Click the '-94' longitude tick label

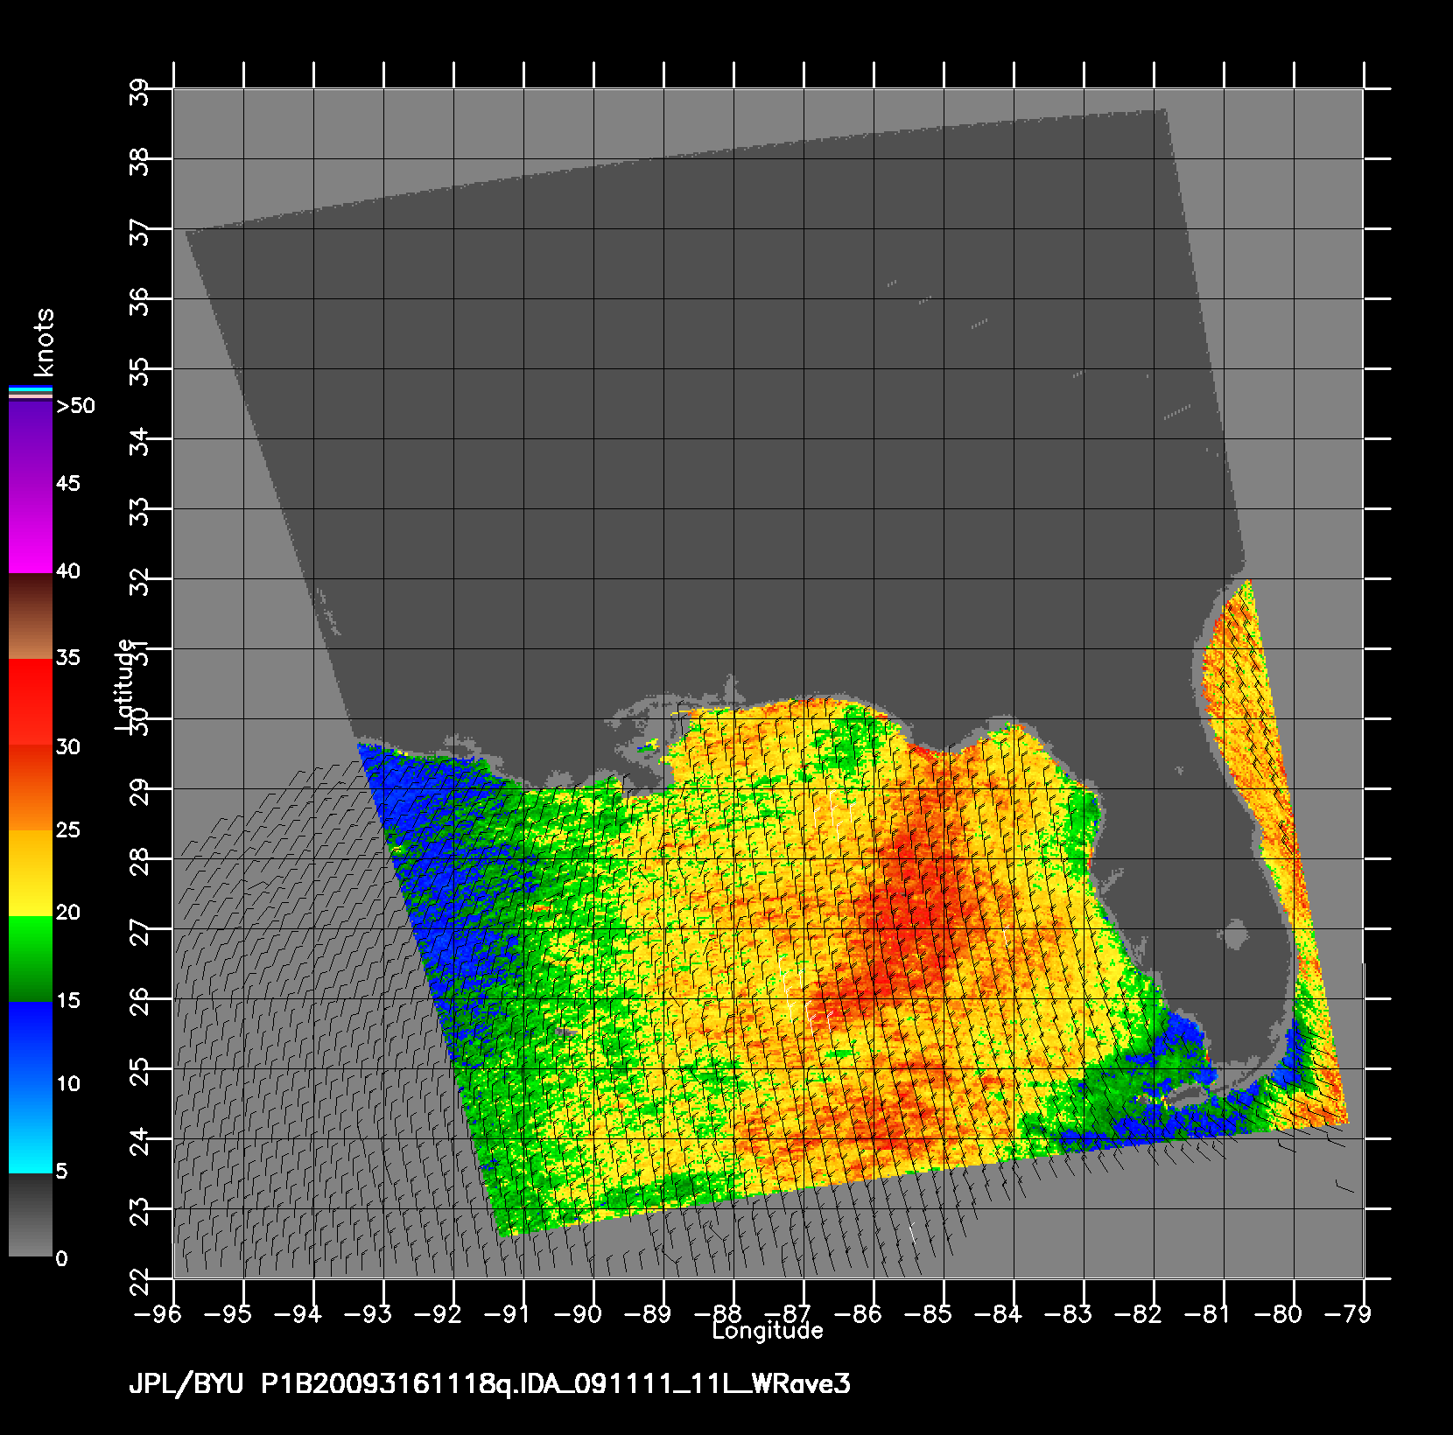[x=299, y=1314]
